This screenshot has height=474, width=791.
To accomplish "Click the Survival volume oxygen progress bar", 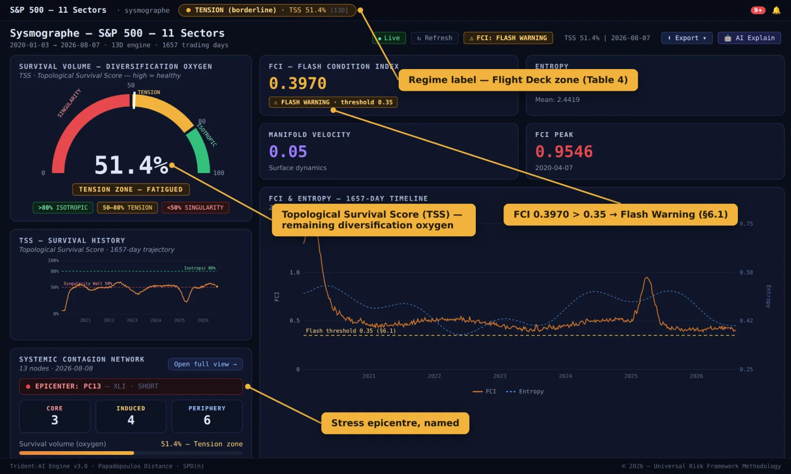I will [x=131, y=453].
